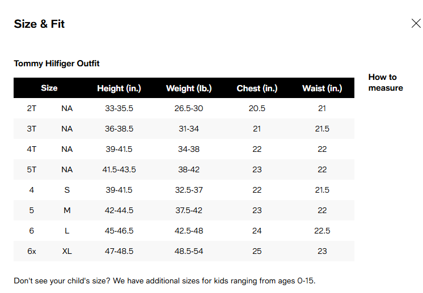The image size is (423, 293).
Task: Click the Height (in.) column header
Action: coord(119,88)
